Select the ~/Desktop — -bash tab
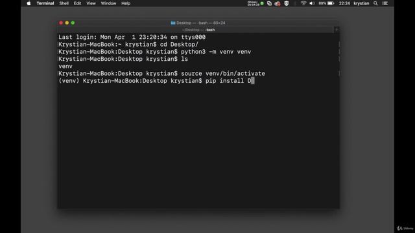The width and height of the screenshot is (415, 233). 198,30
